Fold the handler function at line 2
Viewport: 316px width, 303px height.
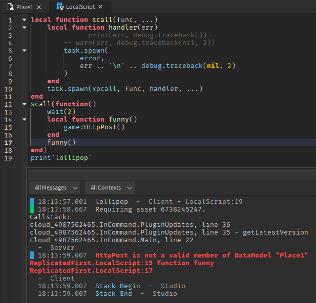click(x=25, y=27)
